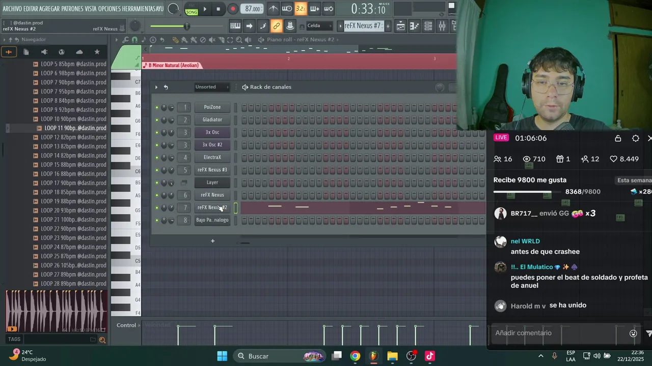Toggle the wait-for-input icon
The height and width of the screenshot is (366, 652).
click(x=287, y=9)
